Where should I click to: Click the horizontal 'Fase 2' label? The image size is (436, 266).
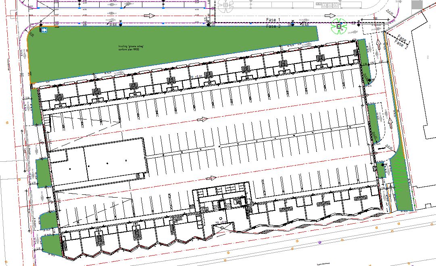pos(273,26)
